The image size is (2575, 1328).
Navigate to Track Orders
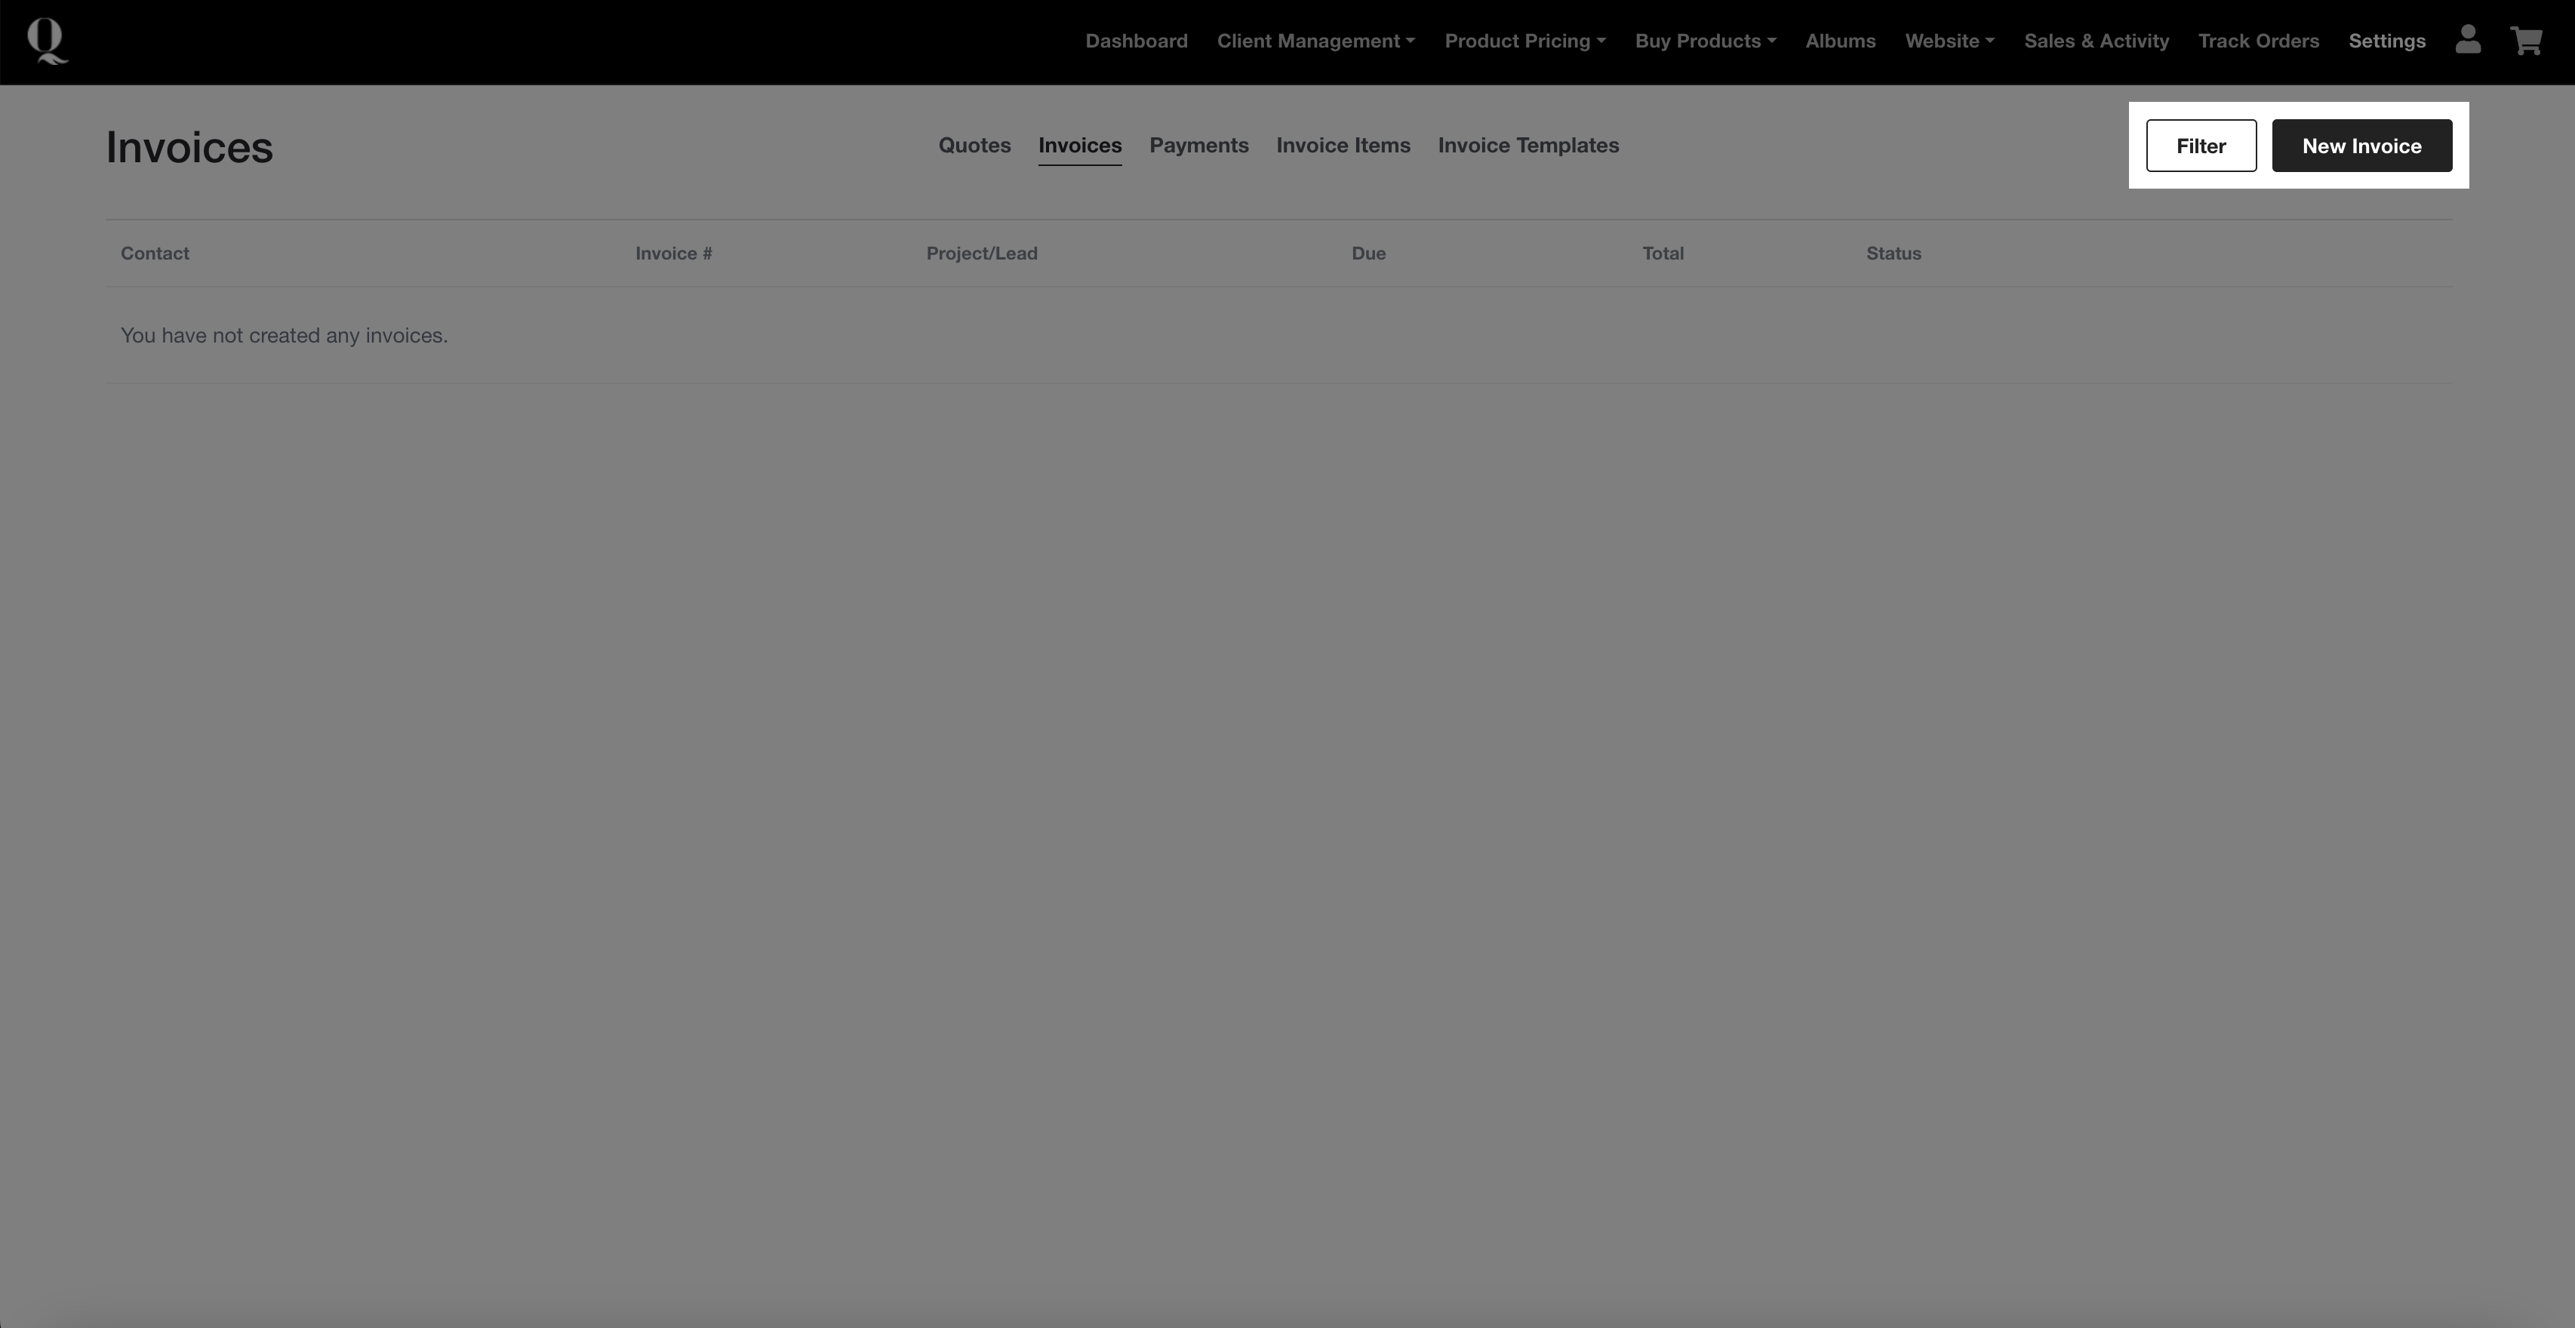pyautogui.click(x=2258, y=41)
